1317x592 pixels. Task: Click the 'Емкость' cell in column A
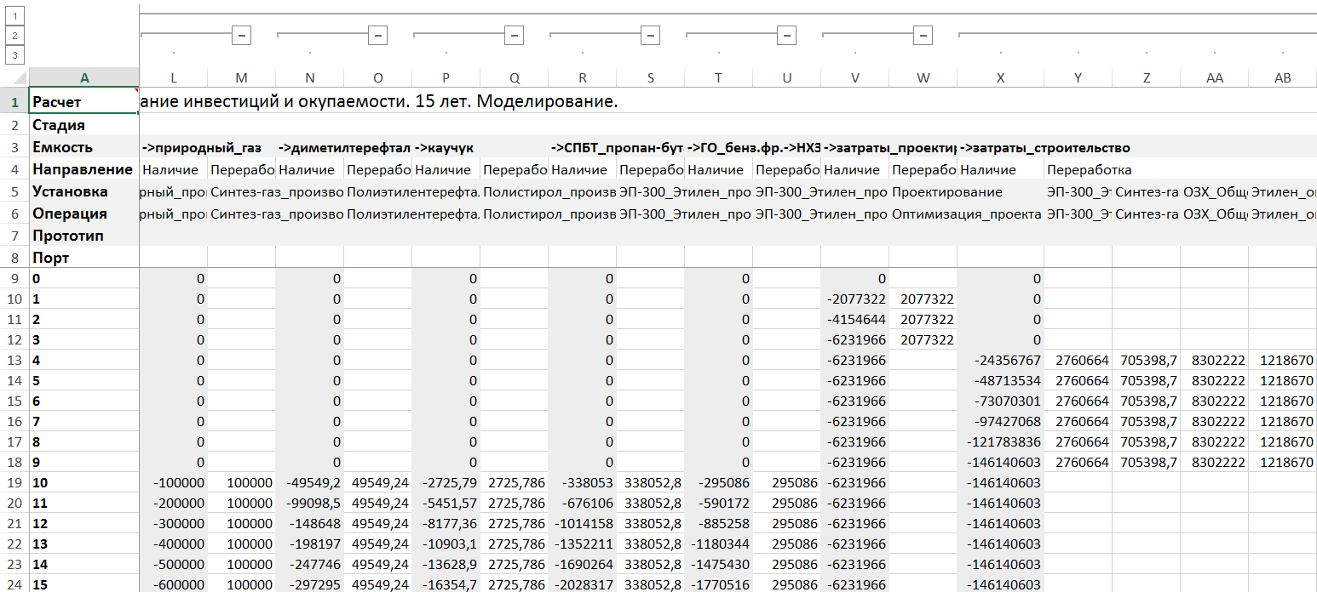(84, 147)
